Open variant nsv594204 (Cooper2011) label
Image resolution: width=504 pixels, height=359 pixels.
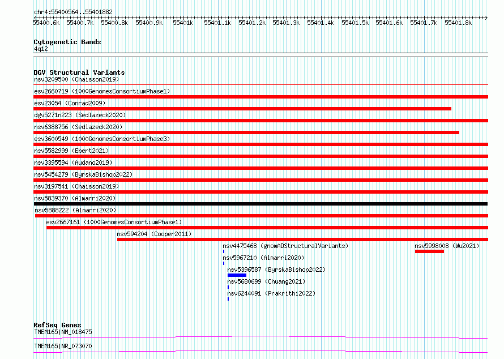point(154,234)
